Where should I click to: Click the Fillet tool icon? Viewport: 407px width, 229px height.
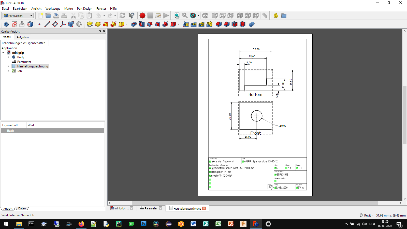[x=219, y=24]
